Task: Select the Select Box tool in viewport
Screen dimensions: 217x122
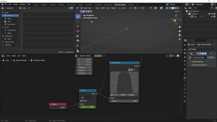Action: pos(78,17)
